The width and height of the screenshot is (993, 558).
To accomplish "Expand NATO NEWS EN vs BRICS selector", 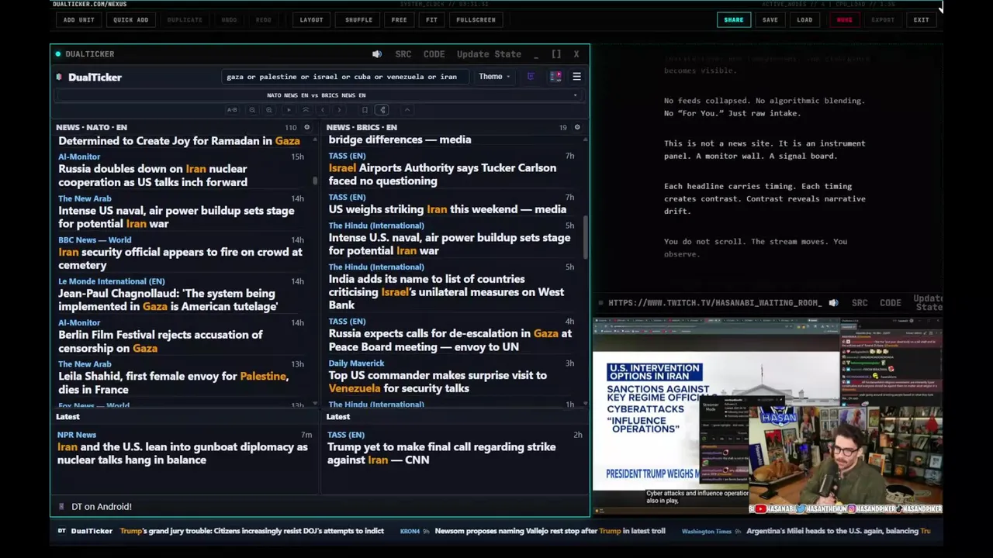I will [x=320, y=95].
